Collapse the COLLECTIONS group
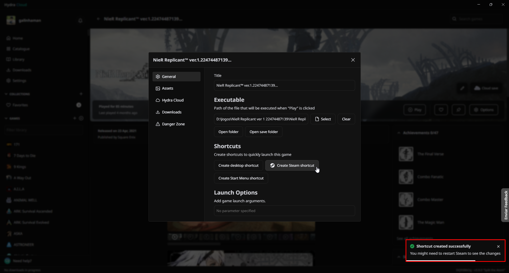509x273 pixels. coord(6,94)
